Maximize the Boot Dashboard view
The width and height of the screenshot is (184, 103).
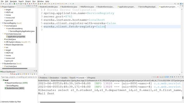point(36,71)
